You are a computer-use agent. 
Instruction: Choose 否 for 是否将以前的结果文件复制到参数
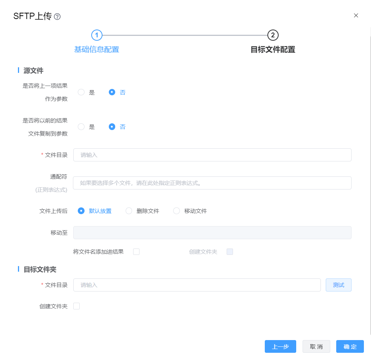tap(112, 127)
